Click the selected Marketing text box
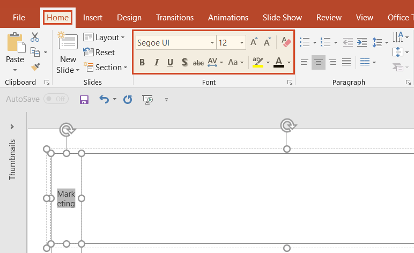 point(66,198)
